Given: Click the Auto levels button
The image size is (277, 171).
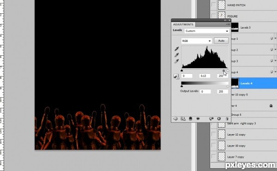Looking at the screenshot, I should pos(221,41).
